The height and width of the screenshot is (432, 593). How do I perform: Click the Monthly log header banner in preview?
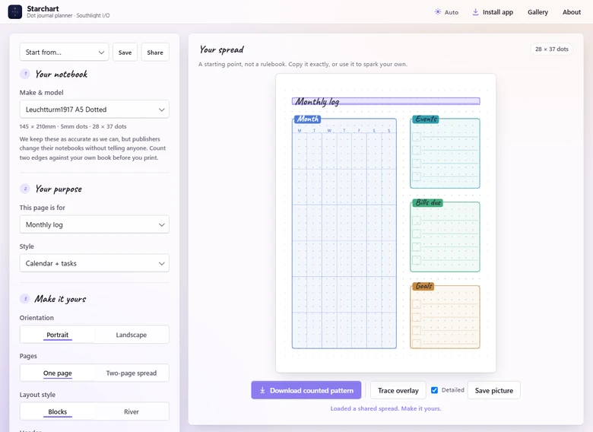pyautogui.click(x=385, y=101)
